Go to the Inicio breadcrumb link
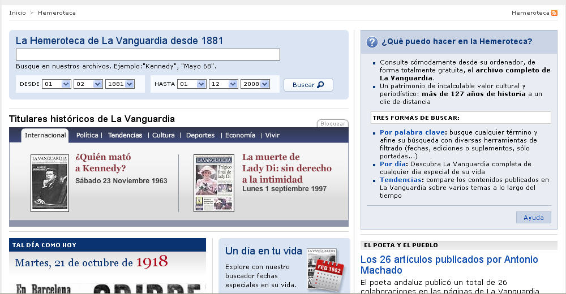The height and width of the screenshot is (294, 566). coord(18,12)
